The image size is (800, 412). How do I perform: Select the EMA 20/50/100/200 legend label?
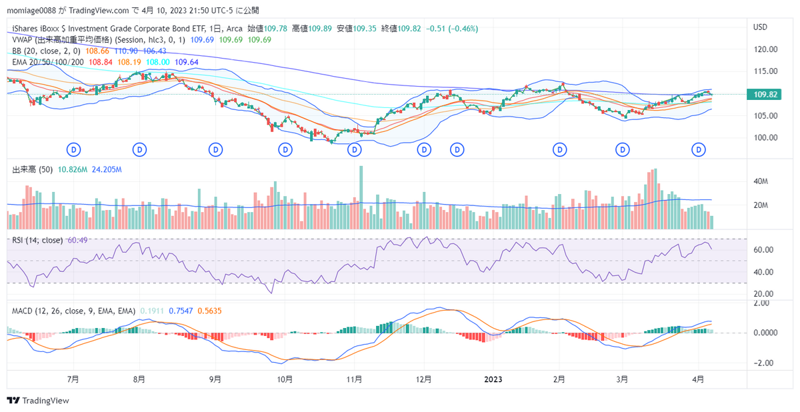click(x=48, y=61)
